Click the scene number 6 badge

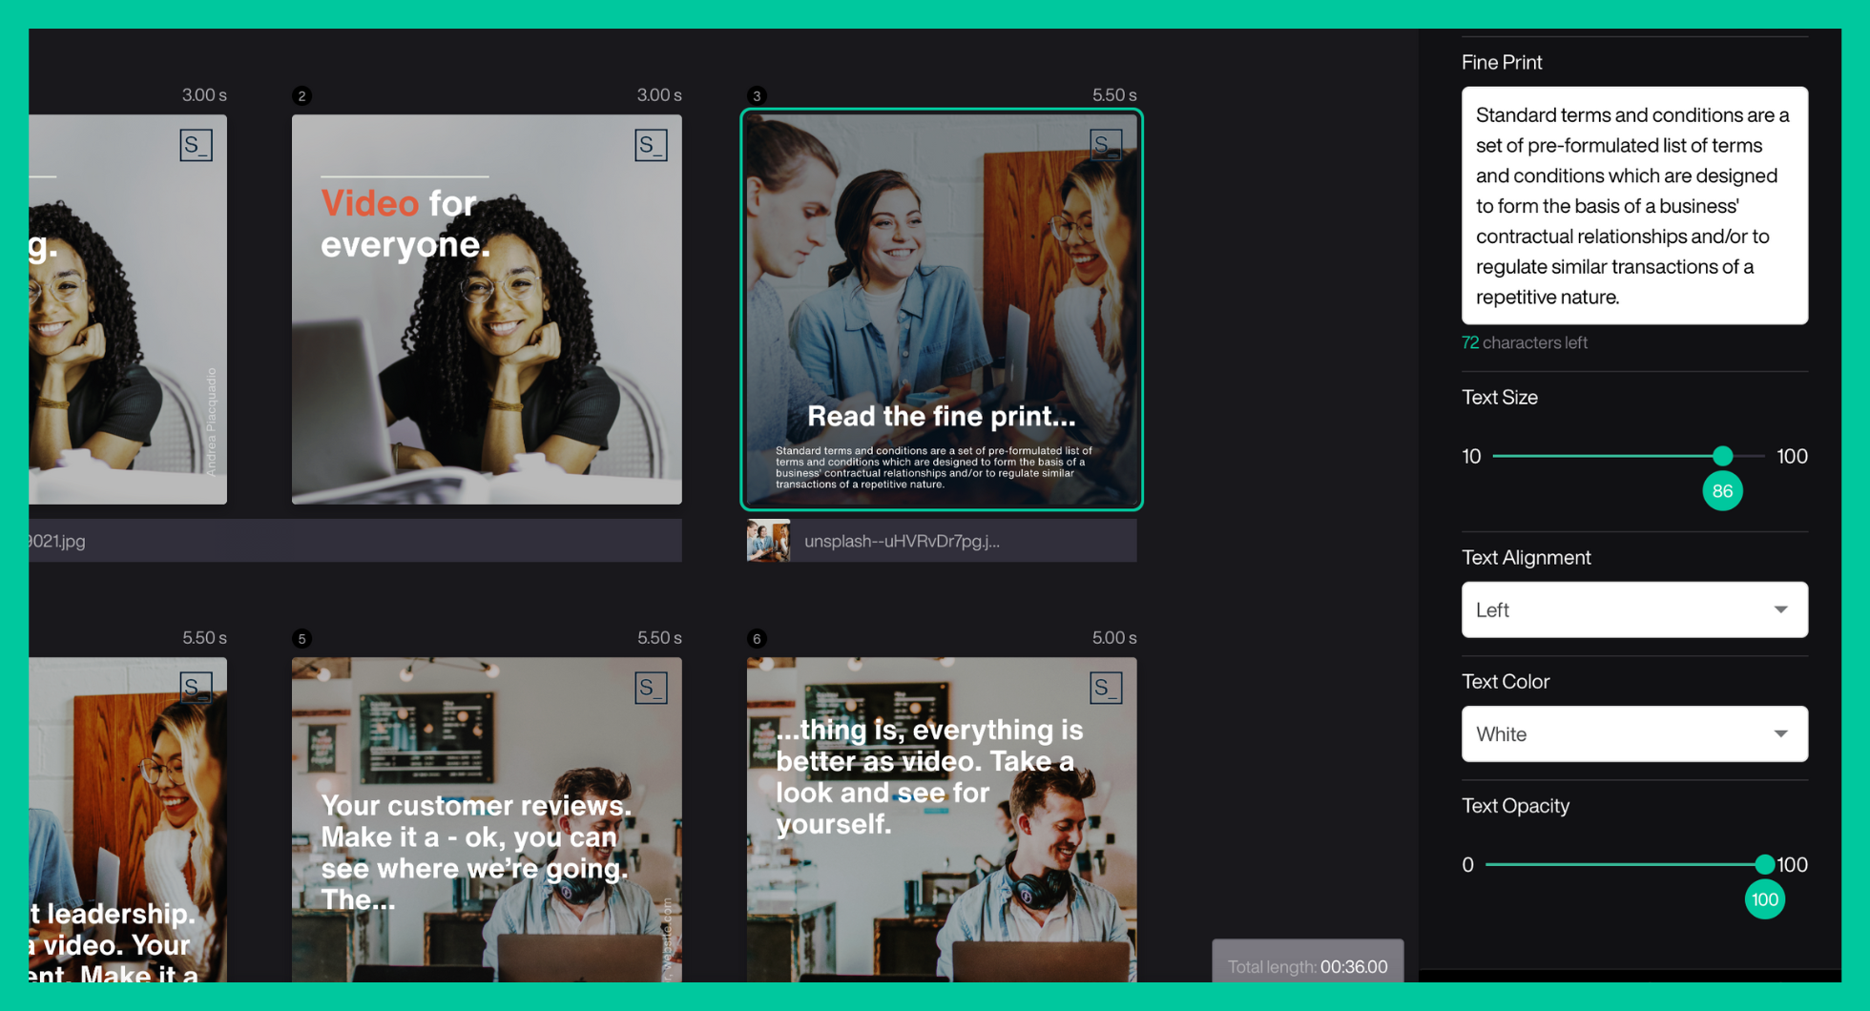click(x=757, y=638)
